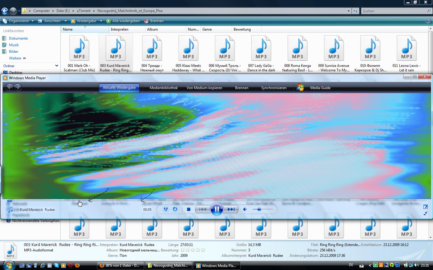The image size is (433, 270).
Task: Open Dokumente in the favorites sidebar
Action: [18, 38]
